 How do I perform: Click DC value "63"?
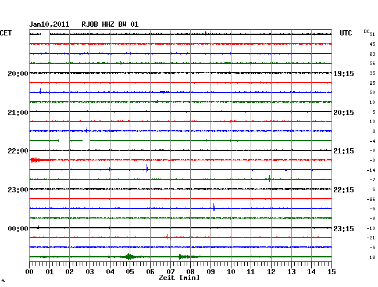click(x=372, y=54)
